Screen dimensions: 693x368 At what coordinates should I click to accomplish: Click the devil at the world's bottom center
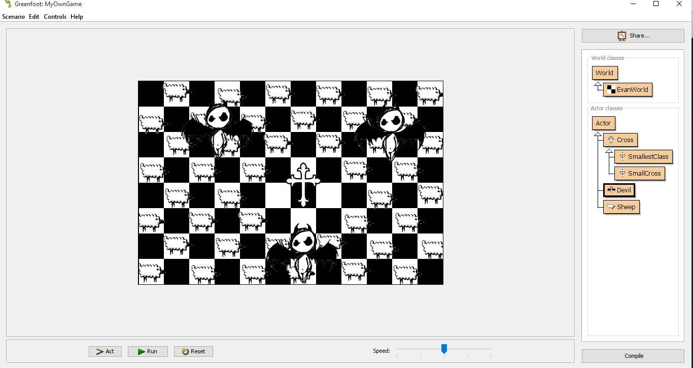303,252
